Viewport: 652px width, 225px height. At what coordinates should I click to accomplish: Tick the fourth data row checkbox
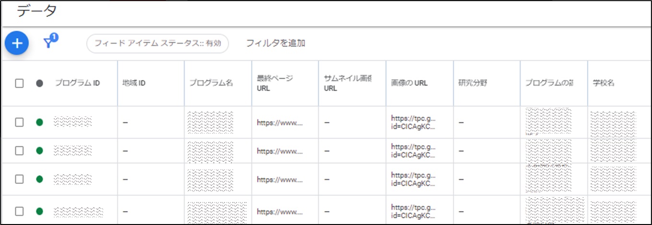click(x=19, y=211)
